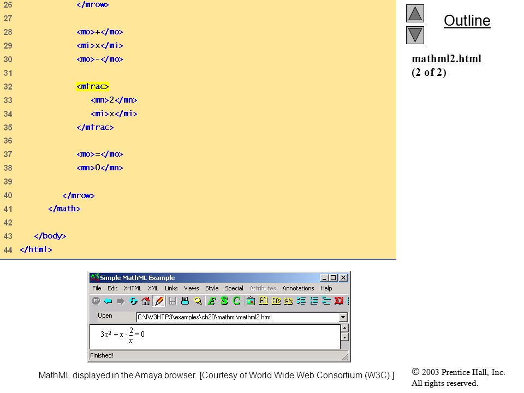524x393 pixels.
Task: Maximize the Simple MathML Example window
Action: (333, 278)
